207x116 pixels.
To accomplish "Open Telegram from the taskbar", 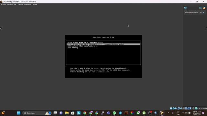I will (x=120, y=113).
